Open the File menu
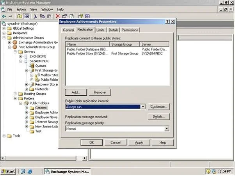Viewport: 235px width, 176px height. tap(10, 9)
